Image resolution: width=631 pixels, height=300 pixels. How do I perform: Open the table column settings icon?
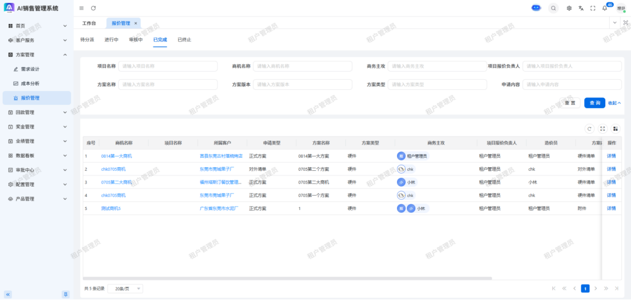(615, 129)
